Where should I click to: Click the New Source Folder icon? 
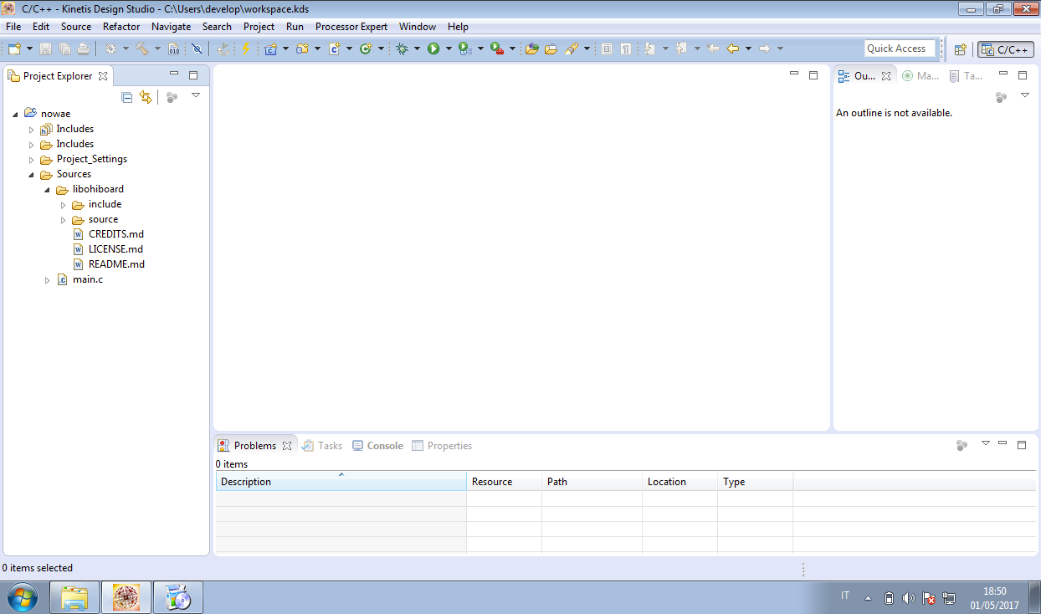(302, 49)
